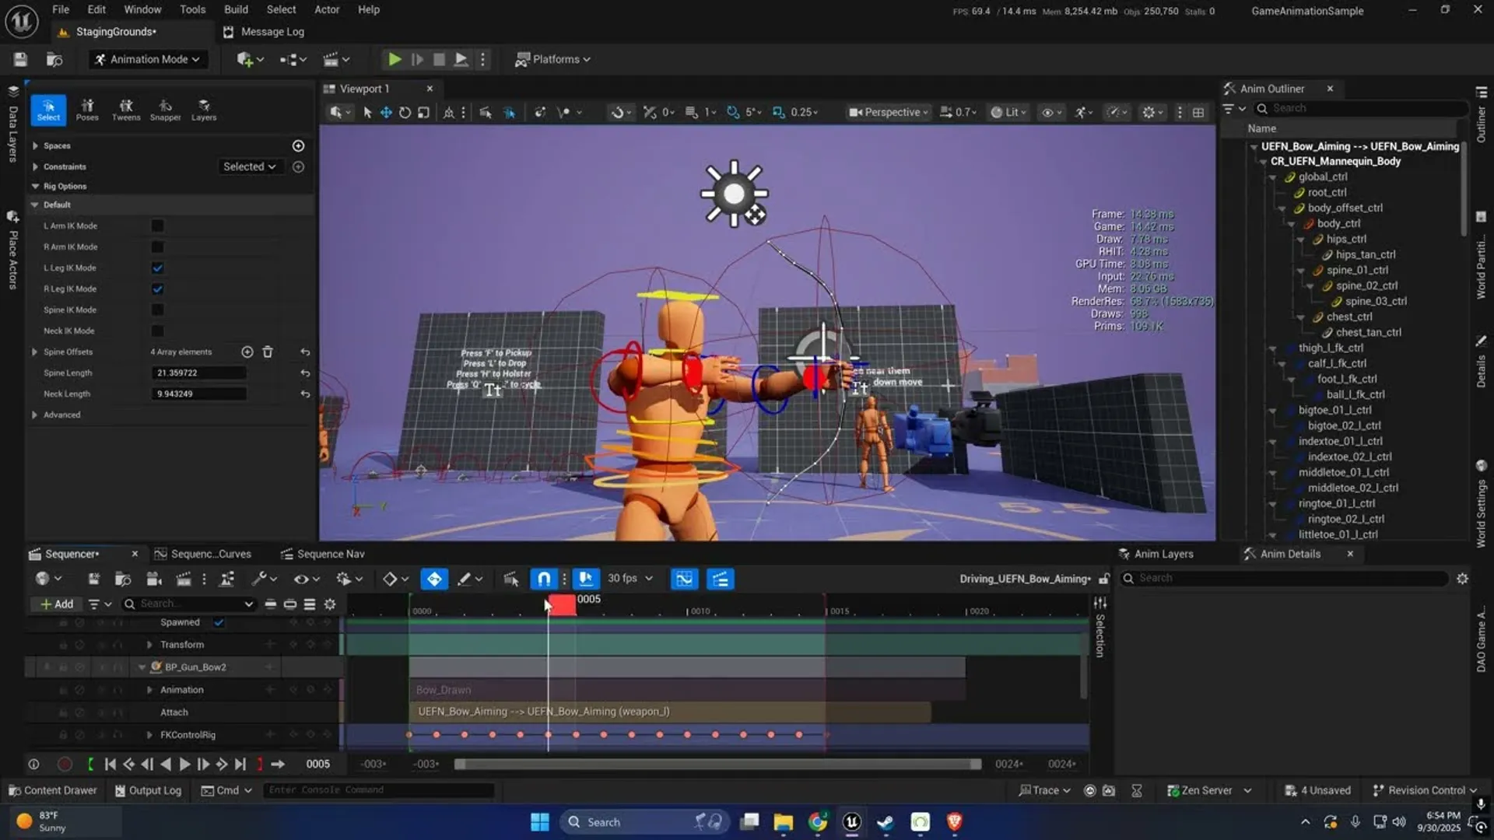Open the sequencer render movie icon
The width and height of the screenshot is (1494, 840).
(x=183, y=579)
